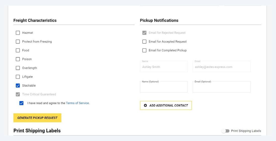Image resolution: width=276 pixels, height=141 pixels.
Task: Enable Protect from Freezing option
Action: [18, 42]
